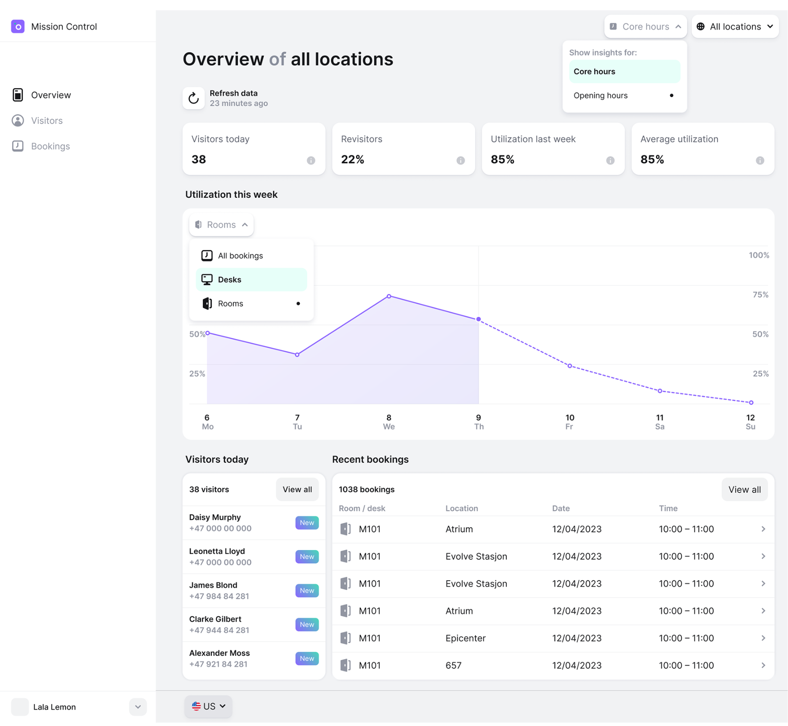Click info icon on Utilization last week card
Image resolution: width=788 pixels, height=726 pixels.
(x=610, y=160)
